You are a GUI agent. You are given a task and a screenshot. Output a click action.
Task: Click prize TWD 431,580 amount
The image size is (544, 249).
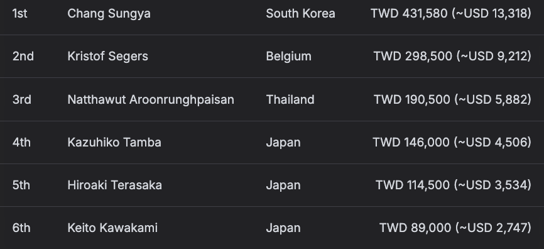(x=450, y=14)
